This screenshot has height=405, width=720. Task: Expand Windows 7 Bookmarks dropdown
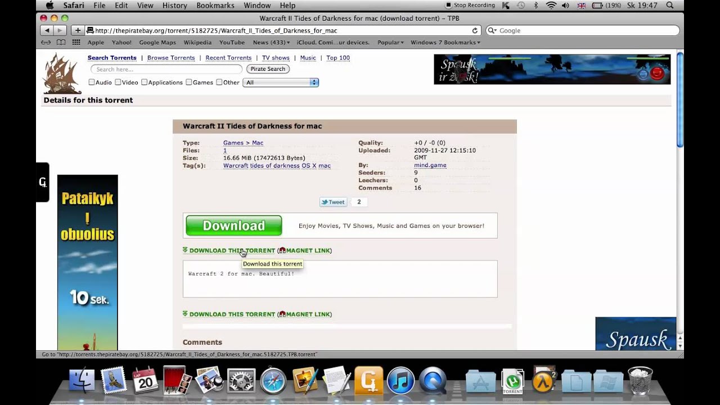pyautogui.click(x=445, y=43)
